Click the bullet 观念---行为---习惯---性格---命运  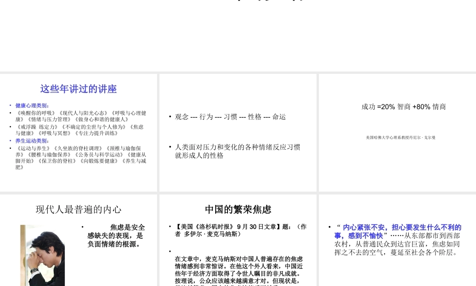pos(230,116)
